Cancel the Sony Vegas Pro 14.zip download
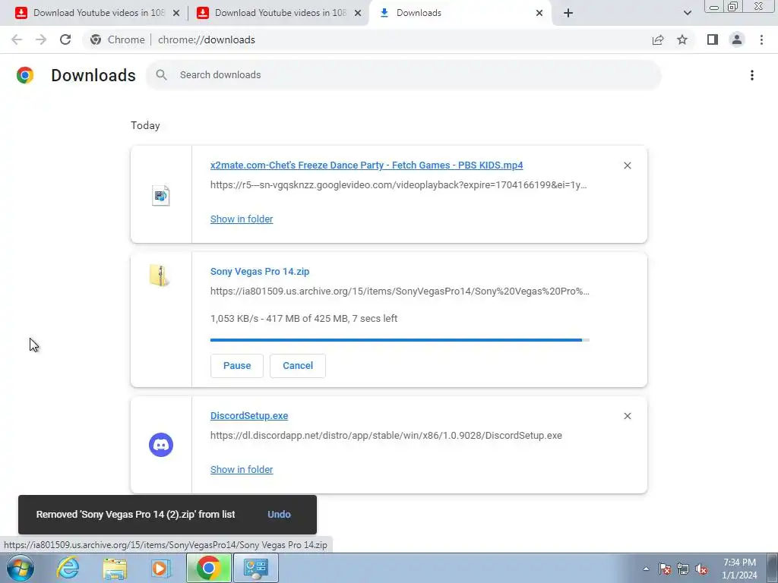 [x=298, y=366]
